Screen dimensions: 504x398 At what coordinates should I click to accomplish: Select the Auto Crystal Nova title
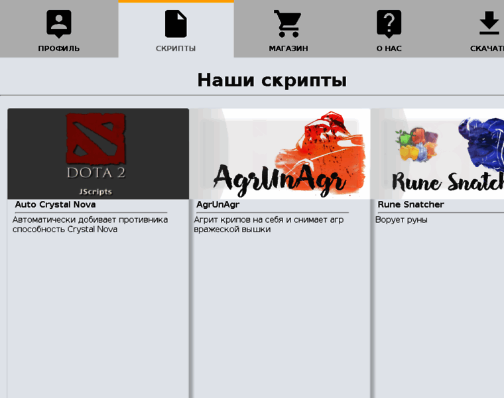(x=55, y=204)
